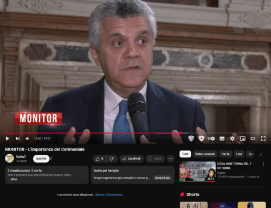Open the yellow Shorts thumbnail
The height and width of the screenshot is (208, 271).
point(251,205)
